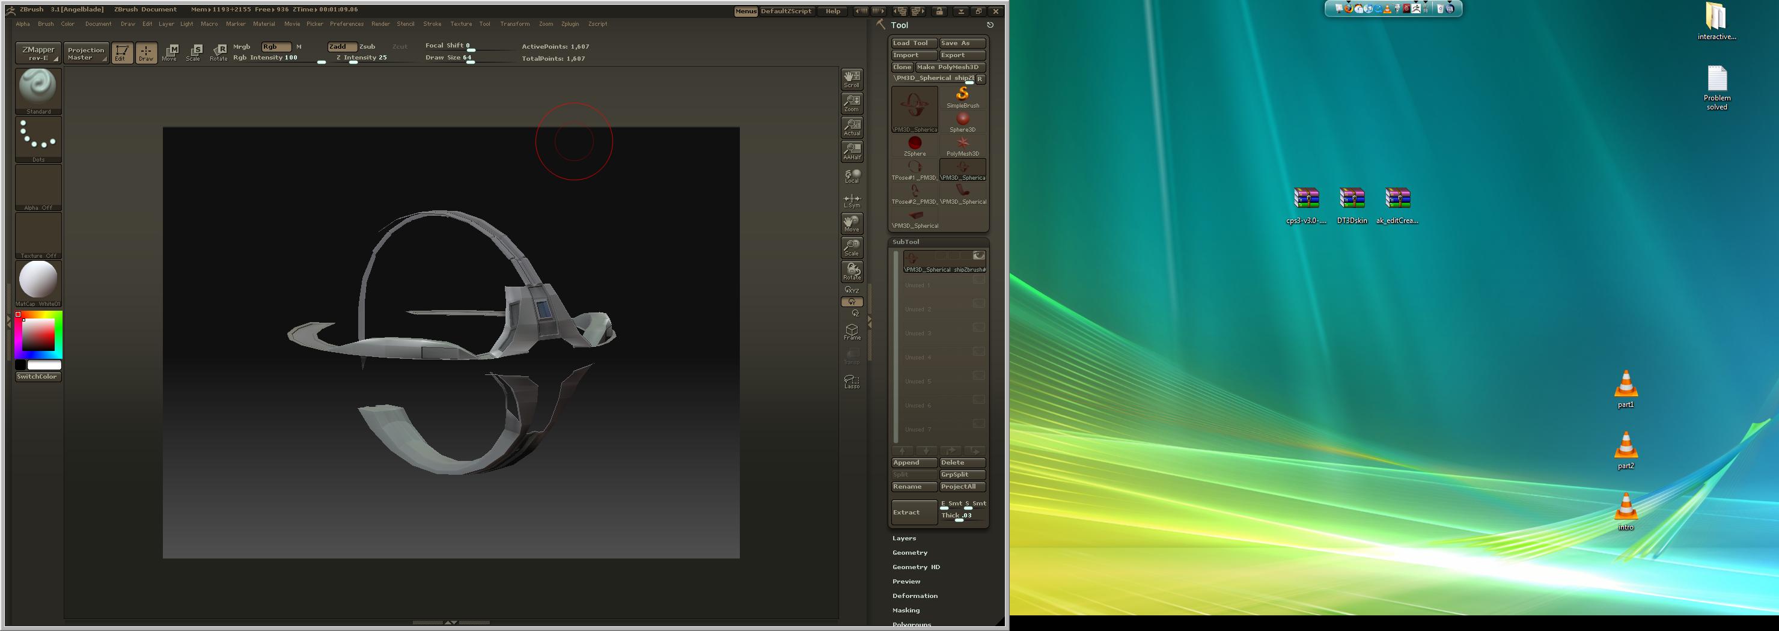Click the Append subtool button
This screenshot has width=1779, height=631.
point(914,463)
